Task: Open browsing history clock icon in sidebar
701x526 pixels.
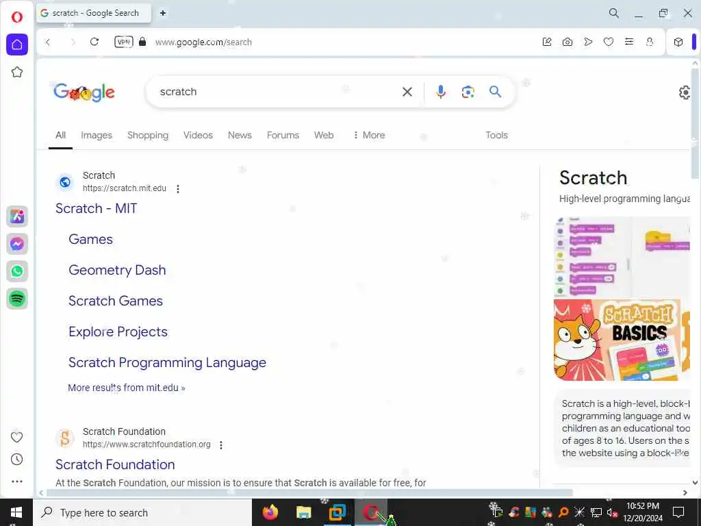Action: pyautogui.click(x=17, y=460)
